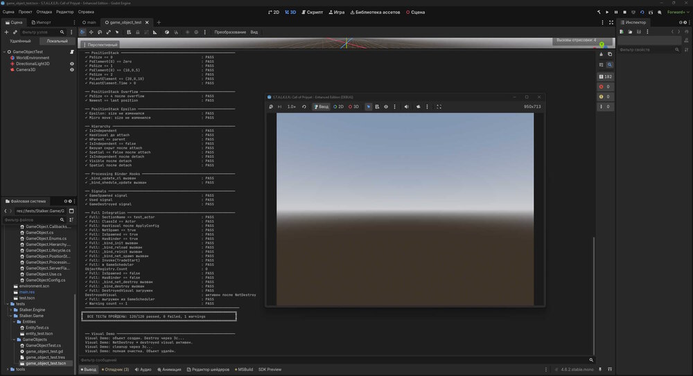Screen dimensions: 693x376
Task: Open the GameObjectTest attached script icon
Action: point(71,52)
